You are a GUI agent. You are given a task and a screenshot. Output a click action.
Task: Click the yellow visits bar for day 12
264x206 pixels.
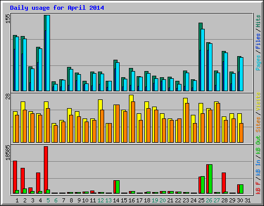point(100,121)
